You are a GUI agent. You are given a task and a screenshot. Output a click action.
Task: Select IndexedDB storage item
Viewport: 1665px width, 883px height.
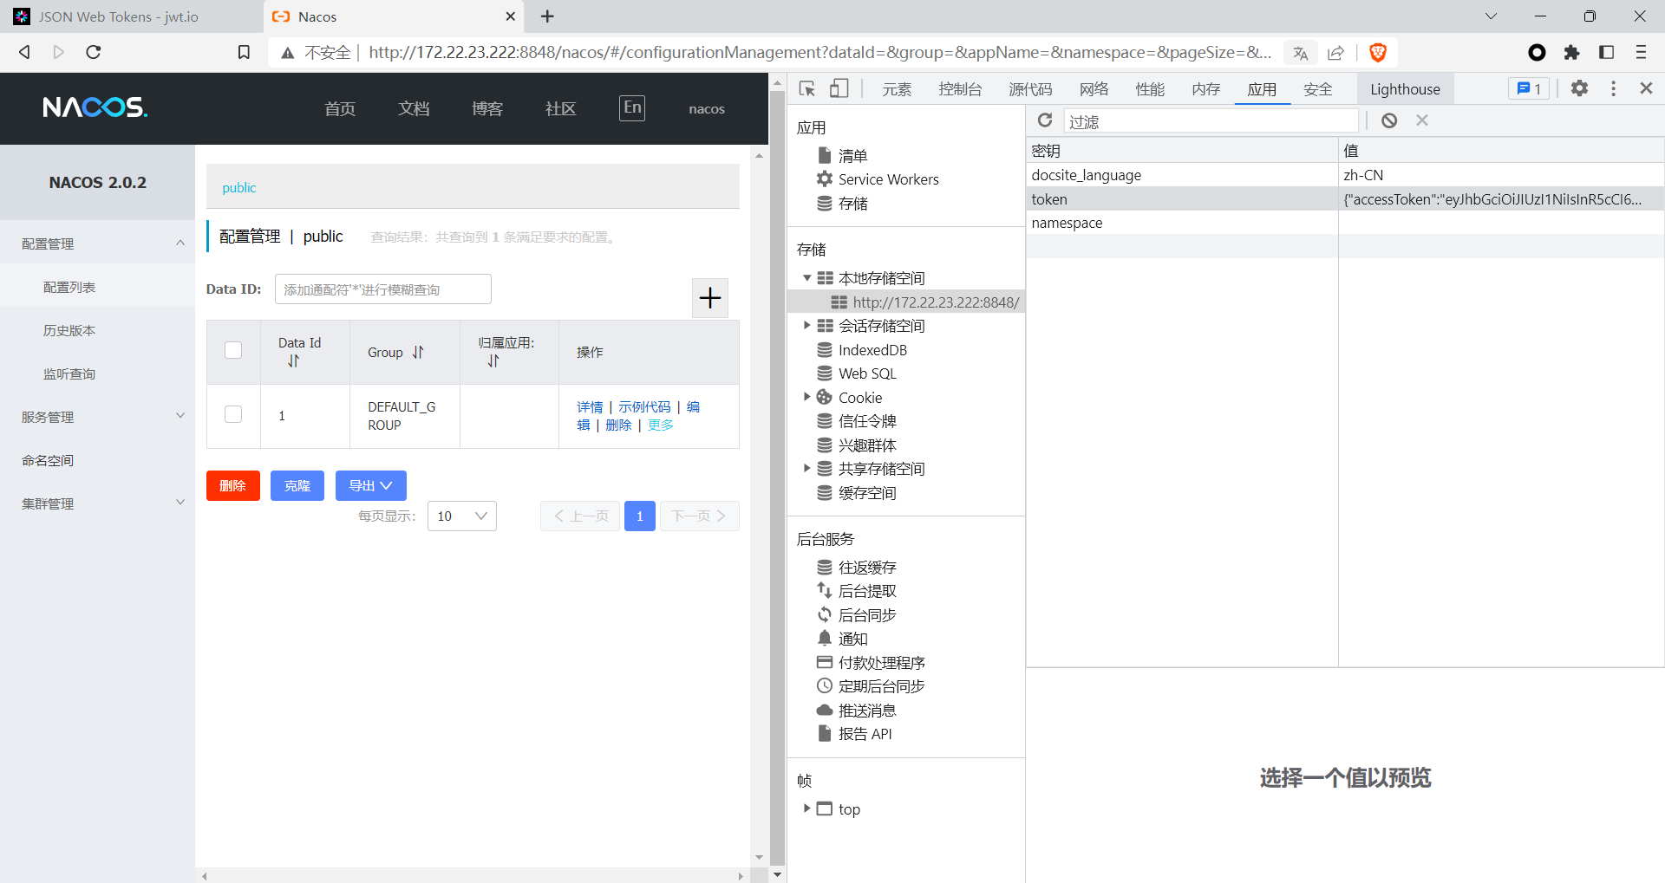(862, 350)
